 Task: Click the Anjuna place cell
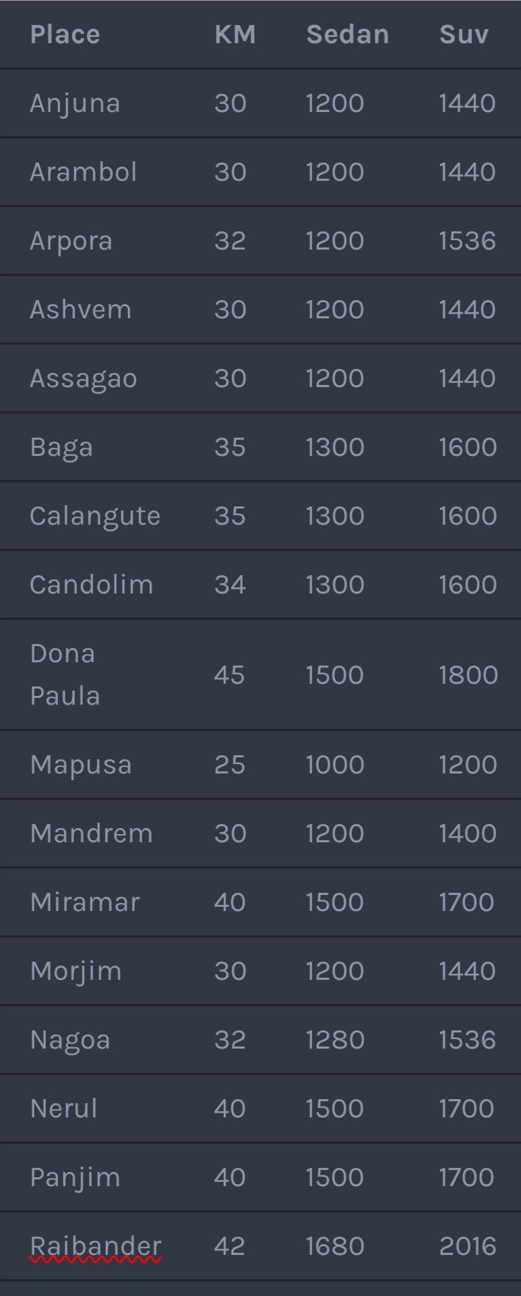(x=75, y=105)
